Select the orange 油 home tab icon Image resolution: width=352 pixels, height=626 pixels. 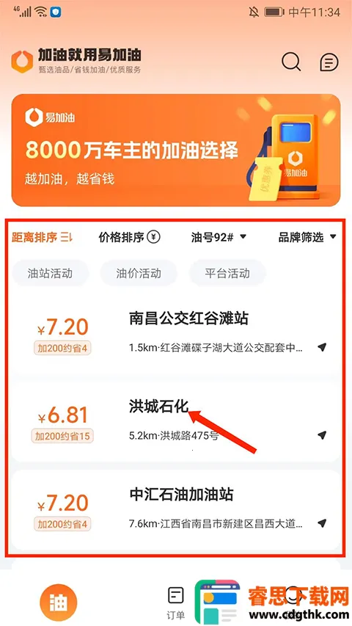(x=58, y=603)
